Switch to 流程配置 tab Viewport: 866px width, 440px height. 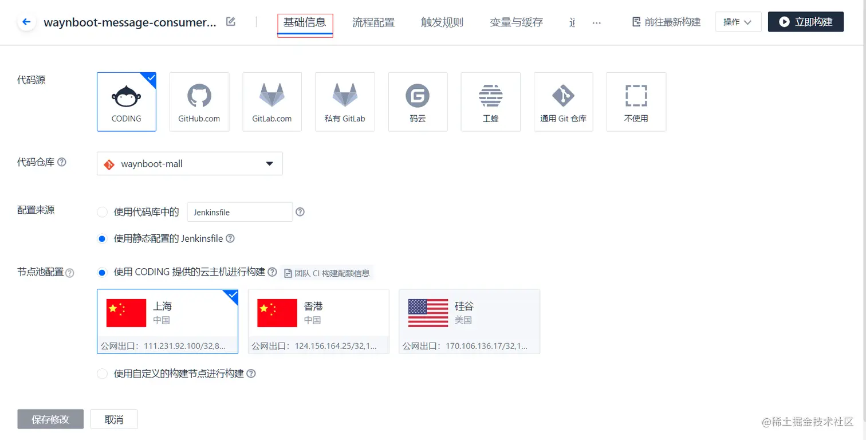[x=373, y=23]
